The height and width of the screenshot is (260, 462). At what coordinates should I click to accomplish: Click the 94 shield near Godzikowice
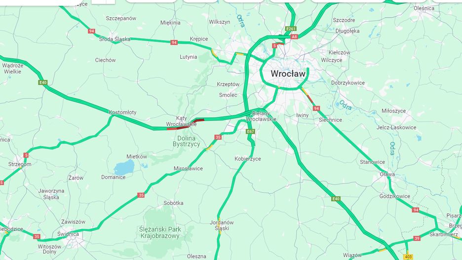(x=416, y=210)
